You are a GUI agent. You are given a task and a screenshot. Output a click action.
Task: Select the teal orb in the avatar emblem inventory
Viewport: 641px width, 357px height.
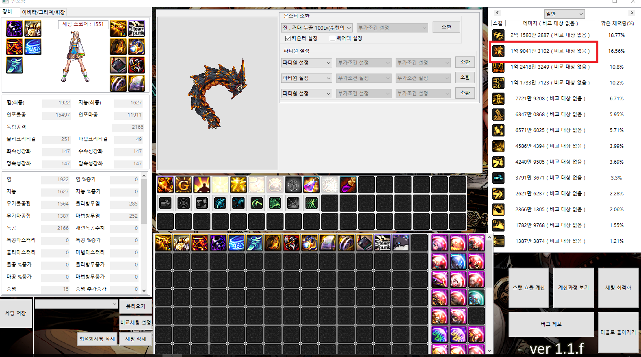tap(476, 298)
